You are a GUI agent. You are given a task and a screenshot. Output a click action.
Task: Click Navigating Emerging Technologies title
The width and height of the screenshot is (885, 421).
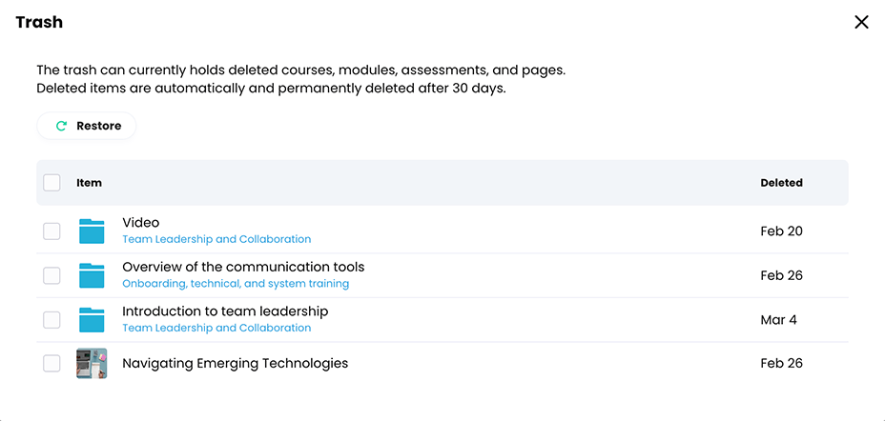pyautogui.click(x=235, y=364)
